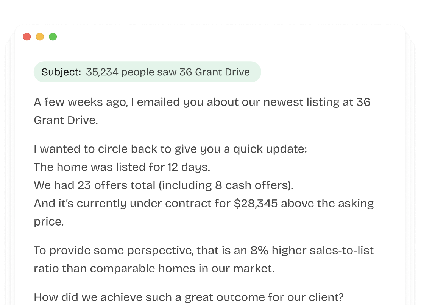The width and height of the screenshot is (421, 305).
Task: Click the word "price."
Action: tap(48, 222)
